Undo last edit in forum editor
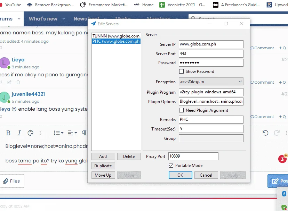 tap(265, 133)
